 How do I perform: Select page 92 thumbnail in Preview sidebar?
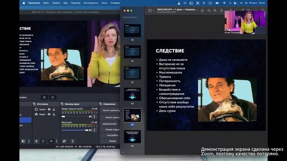(132, 73)
